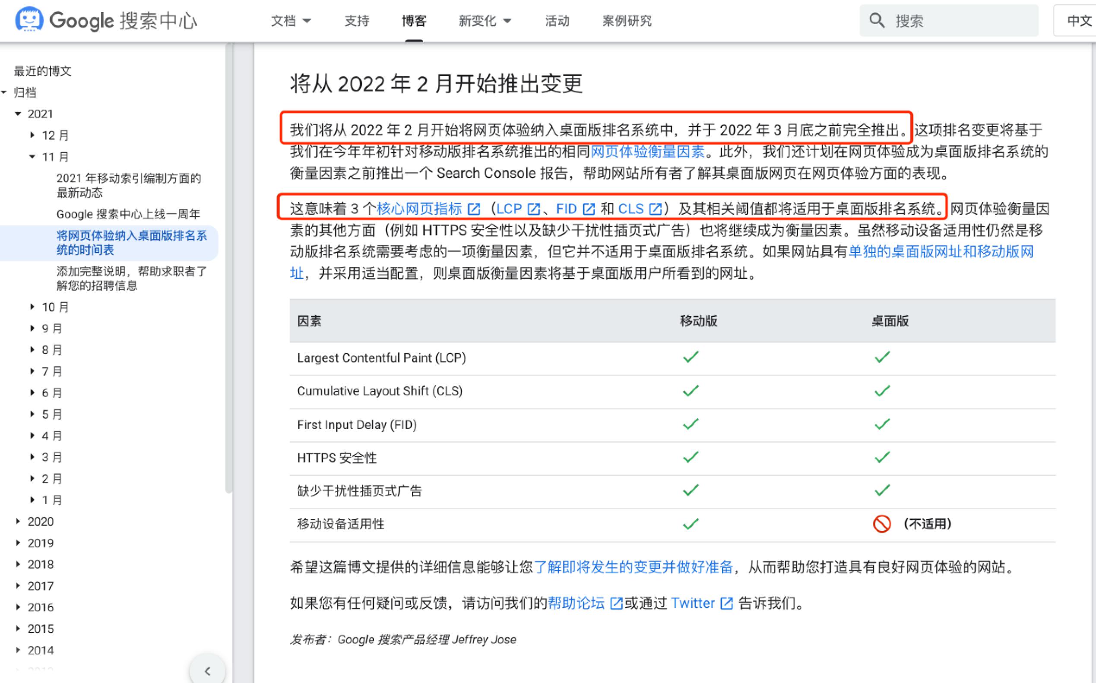Open the 文档 dropdown menu
The image size is (1096, 683).
point(291,21)
